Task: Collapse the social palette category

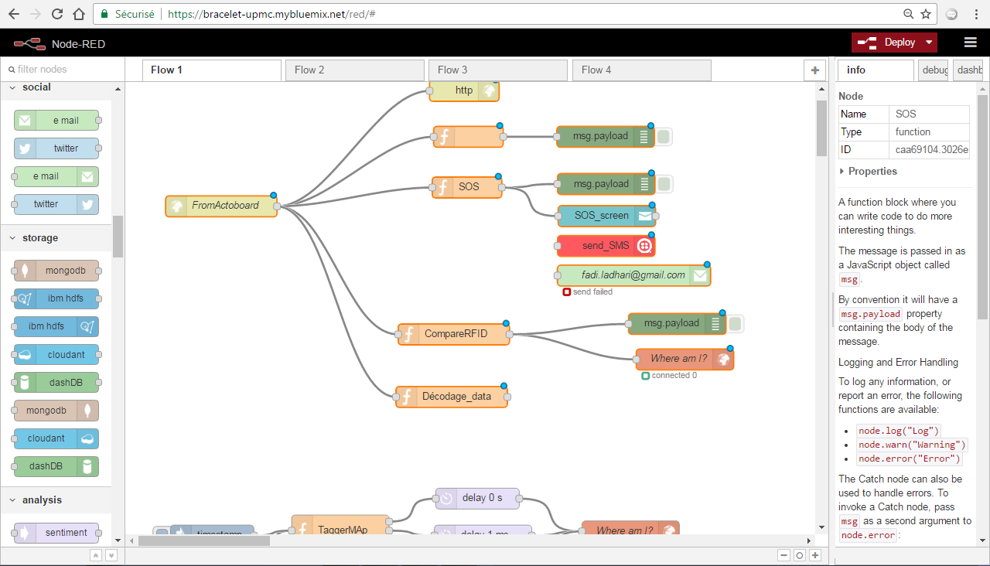Action: pos(56,87)
